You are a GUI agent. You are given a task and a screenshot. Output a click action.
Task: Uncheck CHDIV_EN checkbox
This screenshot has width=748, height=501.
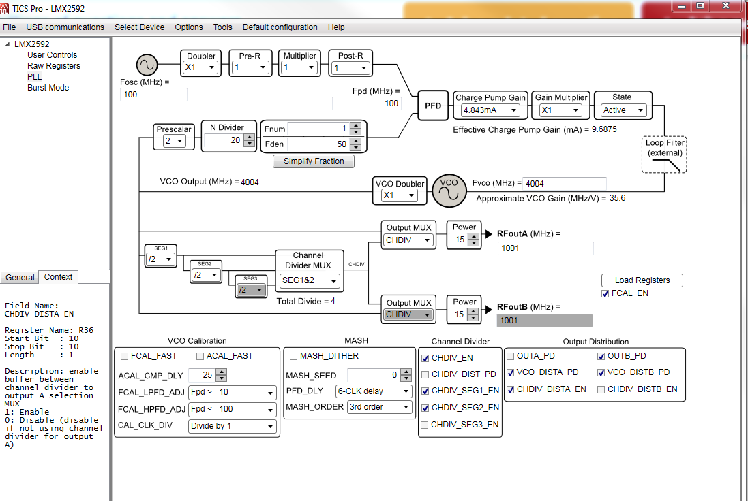(425, 358)
